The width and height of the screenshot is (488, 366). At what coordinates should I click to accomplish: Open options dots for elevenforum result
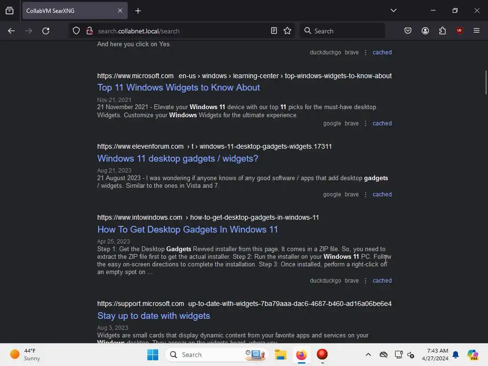[366, 194]
